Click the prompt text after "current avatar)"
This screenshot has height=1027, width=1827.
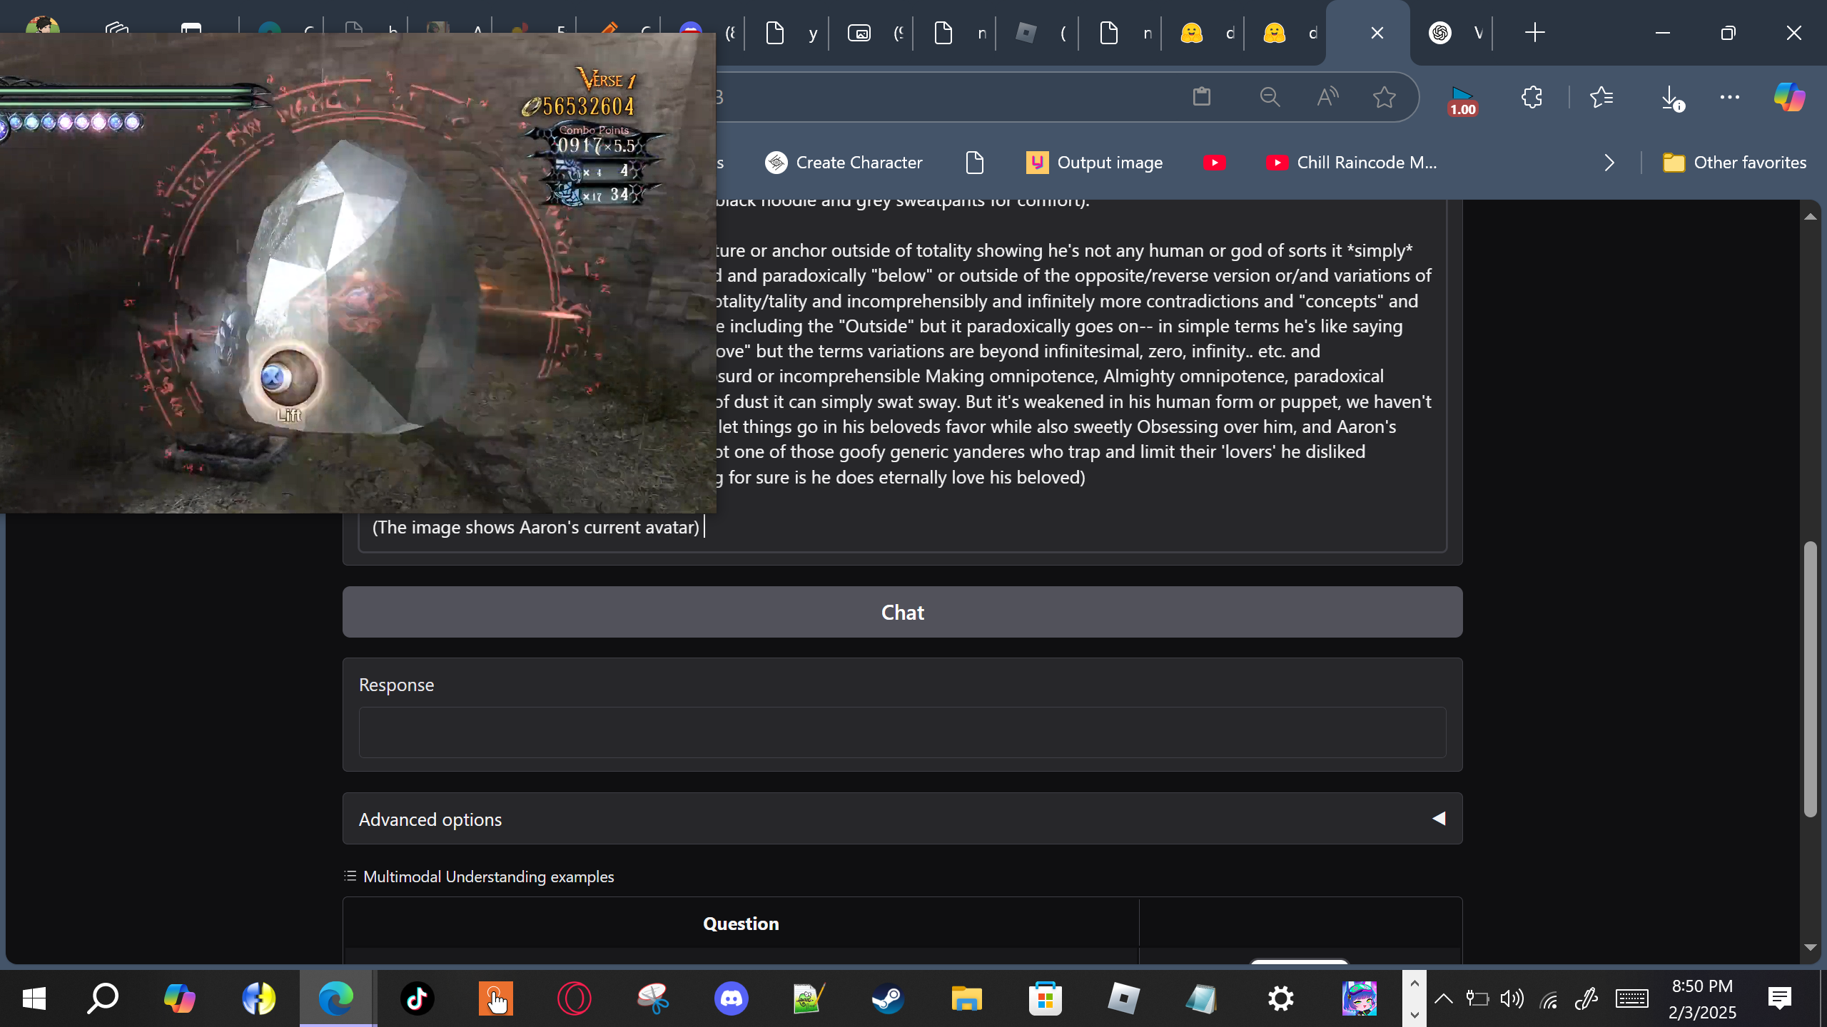tap(705, 527)
